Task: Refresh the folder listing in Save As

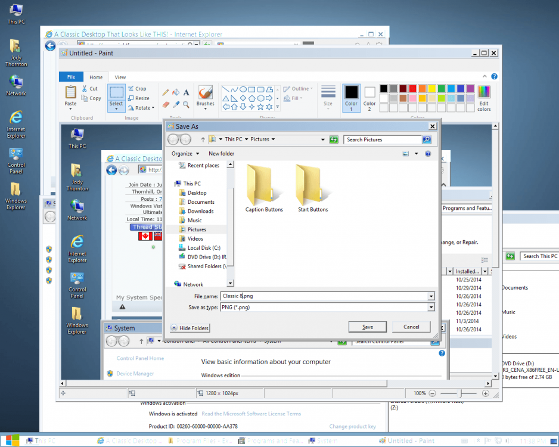Action: [334, 139]
